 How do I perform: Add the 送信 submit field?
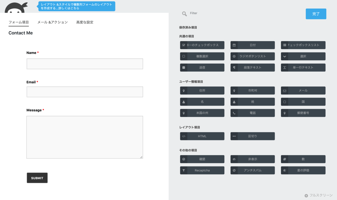[202, 67]
